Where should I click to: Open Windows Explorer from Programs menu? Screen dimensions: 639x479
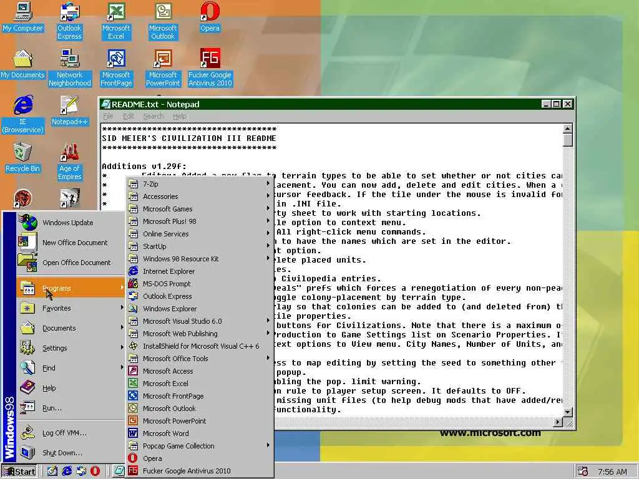[199, 309]
